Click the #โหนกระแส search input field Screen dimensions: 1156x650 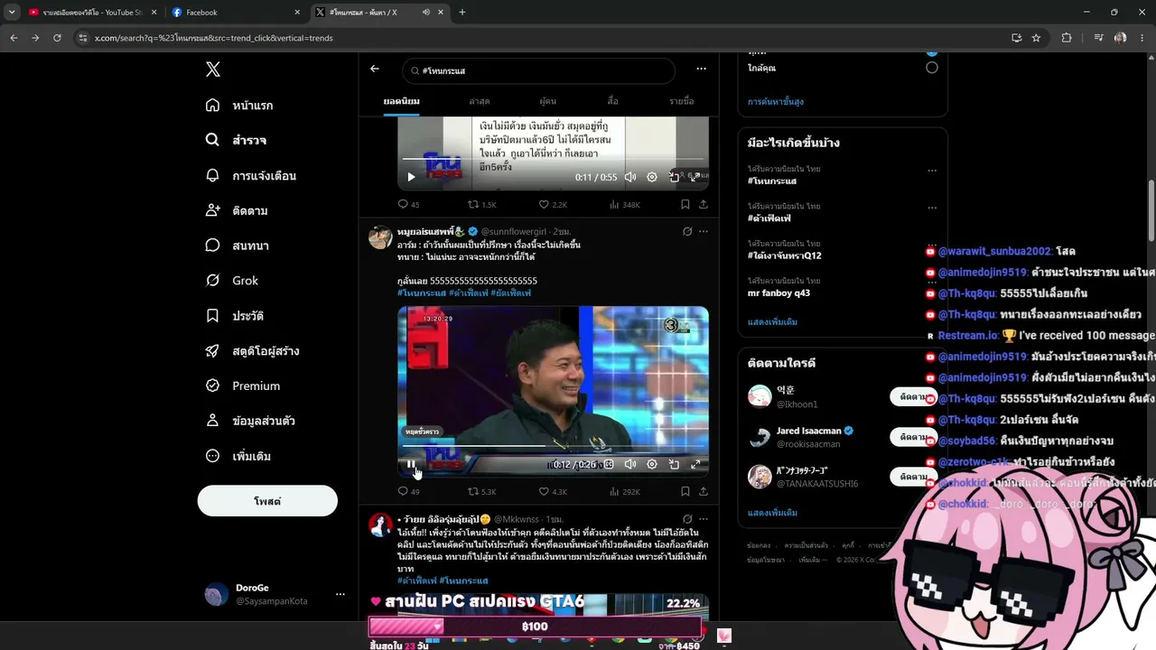539,70
